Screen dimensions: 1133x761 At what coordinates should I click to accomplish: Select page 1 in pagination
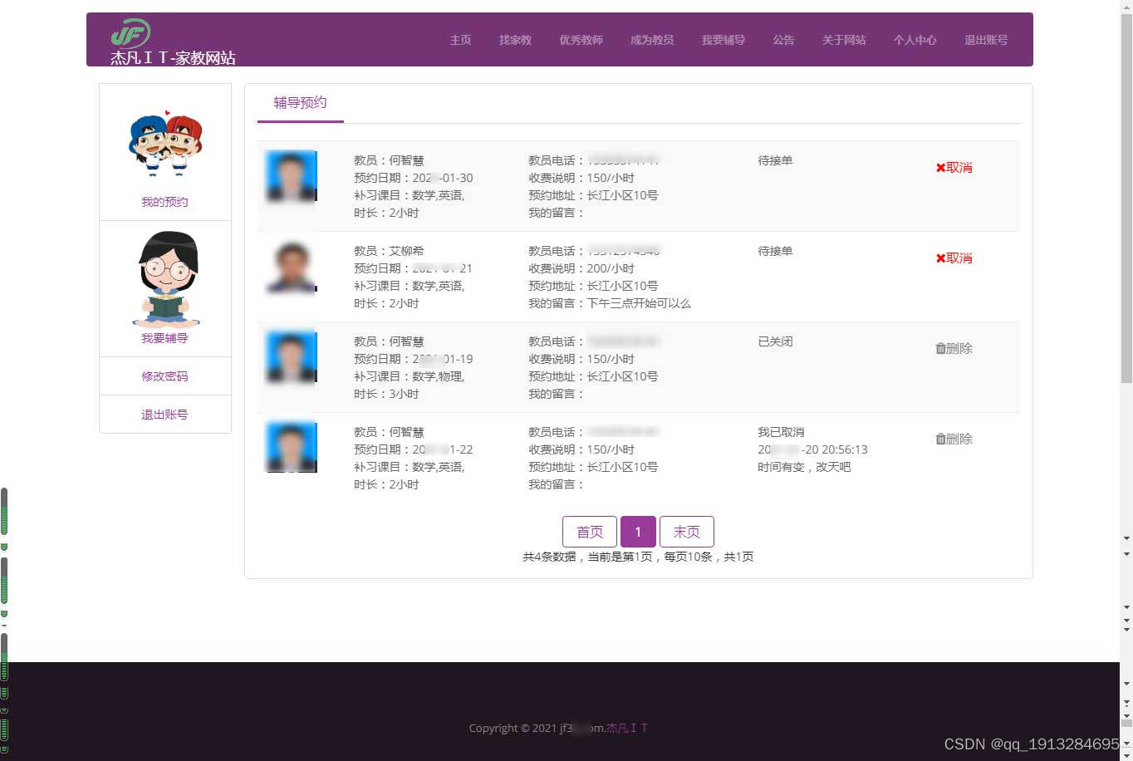[638, 532]
